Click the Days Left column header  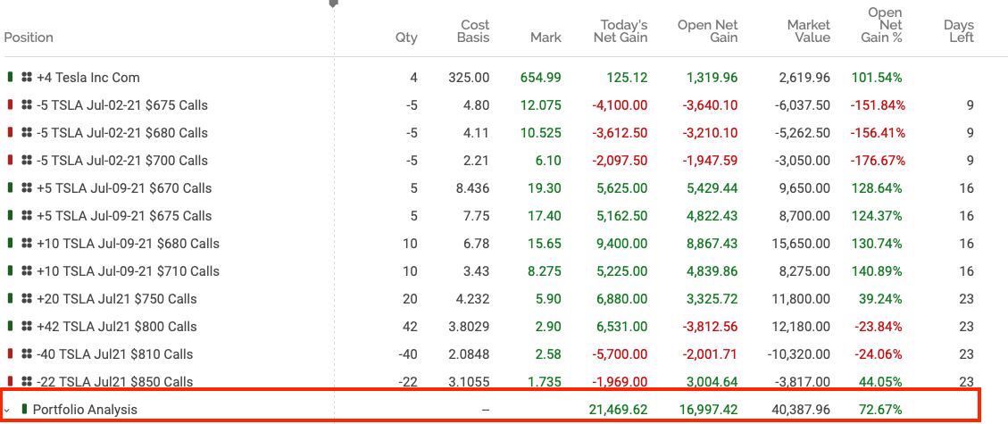[x=958, y=31]
